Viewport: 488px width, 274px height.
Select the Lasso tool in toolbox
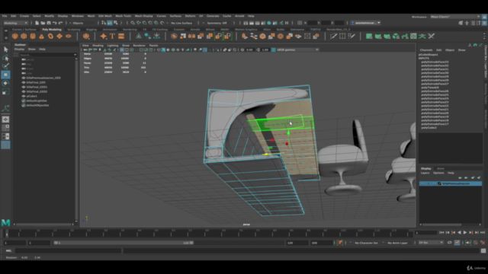[5, 58]
